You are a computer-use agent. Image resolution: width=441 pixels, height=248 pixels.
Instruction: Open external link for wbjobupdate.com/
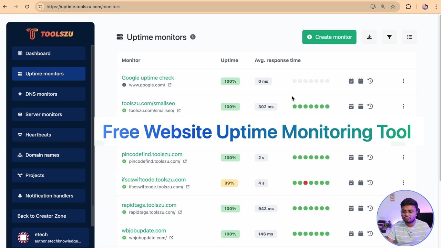click(x=171, y=238)
